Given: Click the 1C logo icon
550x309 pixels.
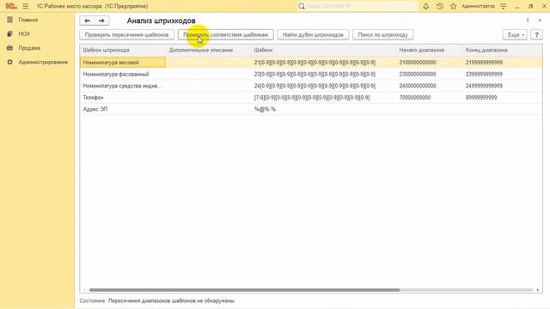Looking at the screenshot, I should point(11,6).
